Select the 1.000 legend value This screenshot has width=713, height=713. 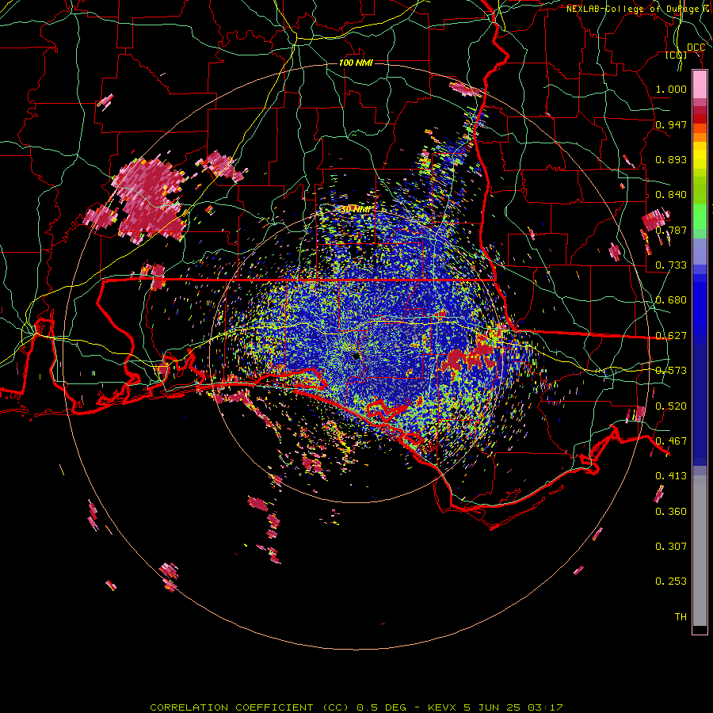point(671,89)
